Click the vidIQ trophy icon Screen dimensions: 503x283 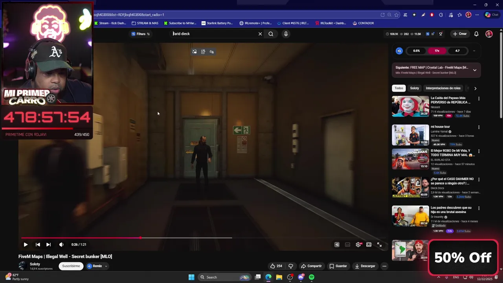[441, 34]
